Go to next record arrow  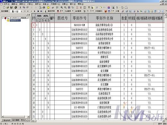[x=35, y=11]
